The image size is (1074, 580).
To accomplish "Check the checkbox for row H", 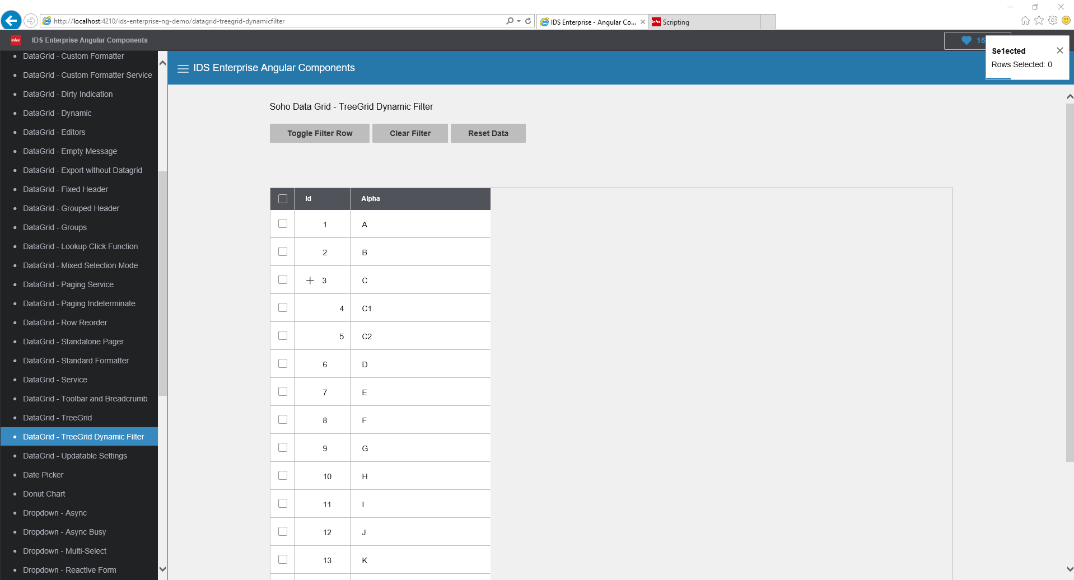I will coord(283,475).
